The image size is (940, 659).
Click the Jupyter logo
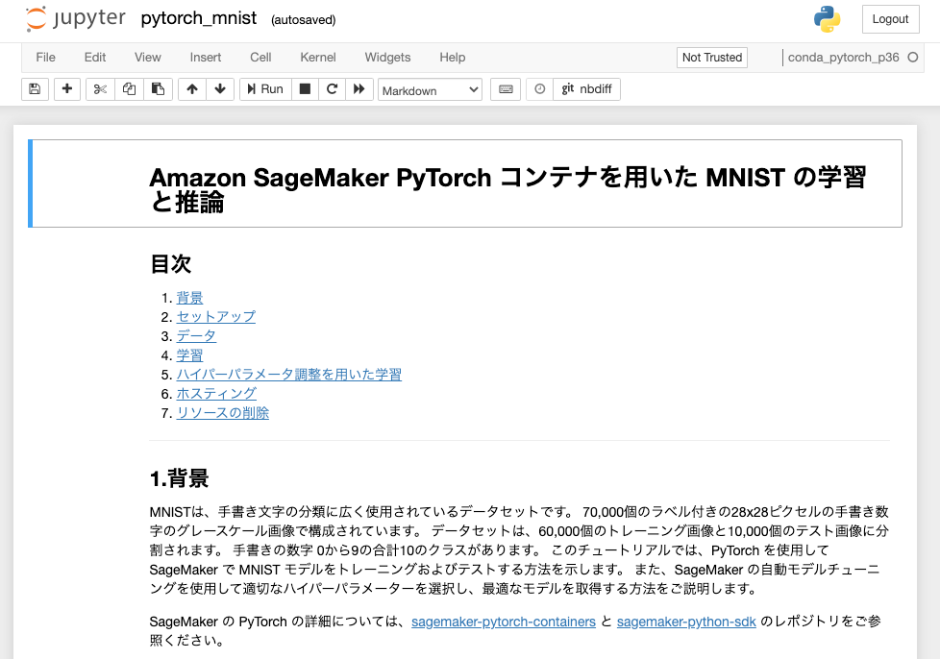[76, 18]
